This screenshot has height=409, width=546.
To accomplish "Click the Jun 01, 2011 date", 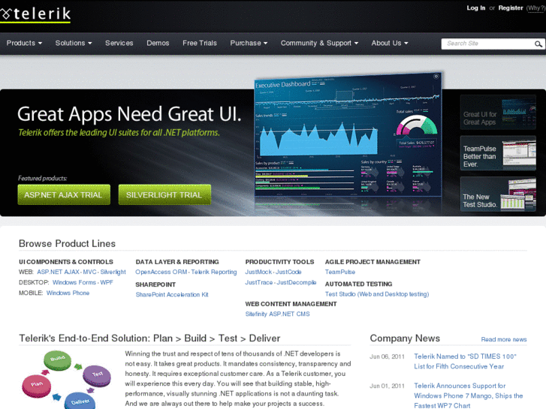I will 388,386.
